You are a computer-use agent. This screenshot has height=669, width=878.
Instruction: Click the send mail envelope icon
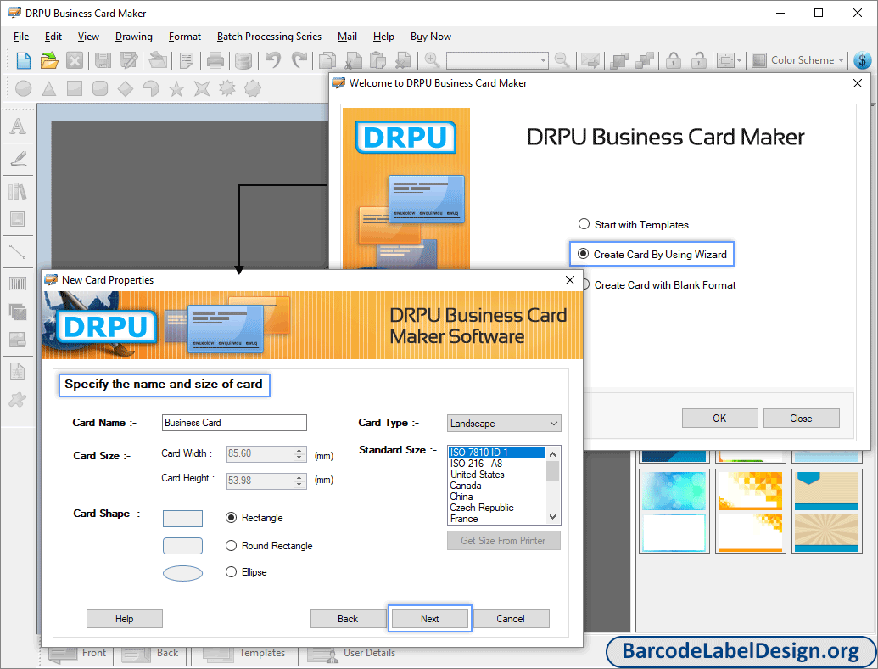coord(590,60)
